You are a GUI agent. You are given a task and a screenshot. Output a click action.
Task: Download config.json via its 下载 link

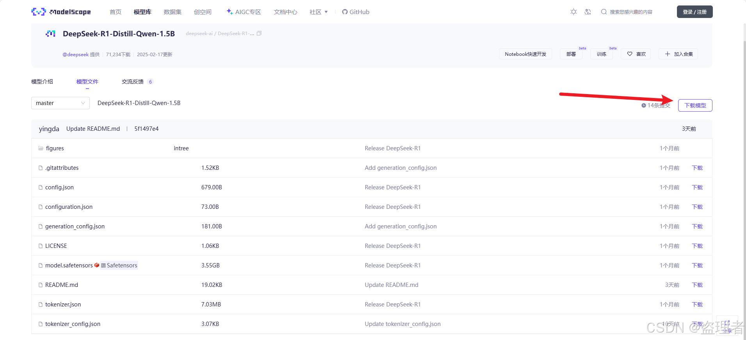(697, 187)
